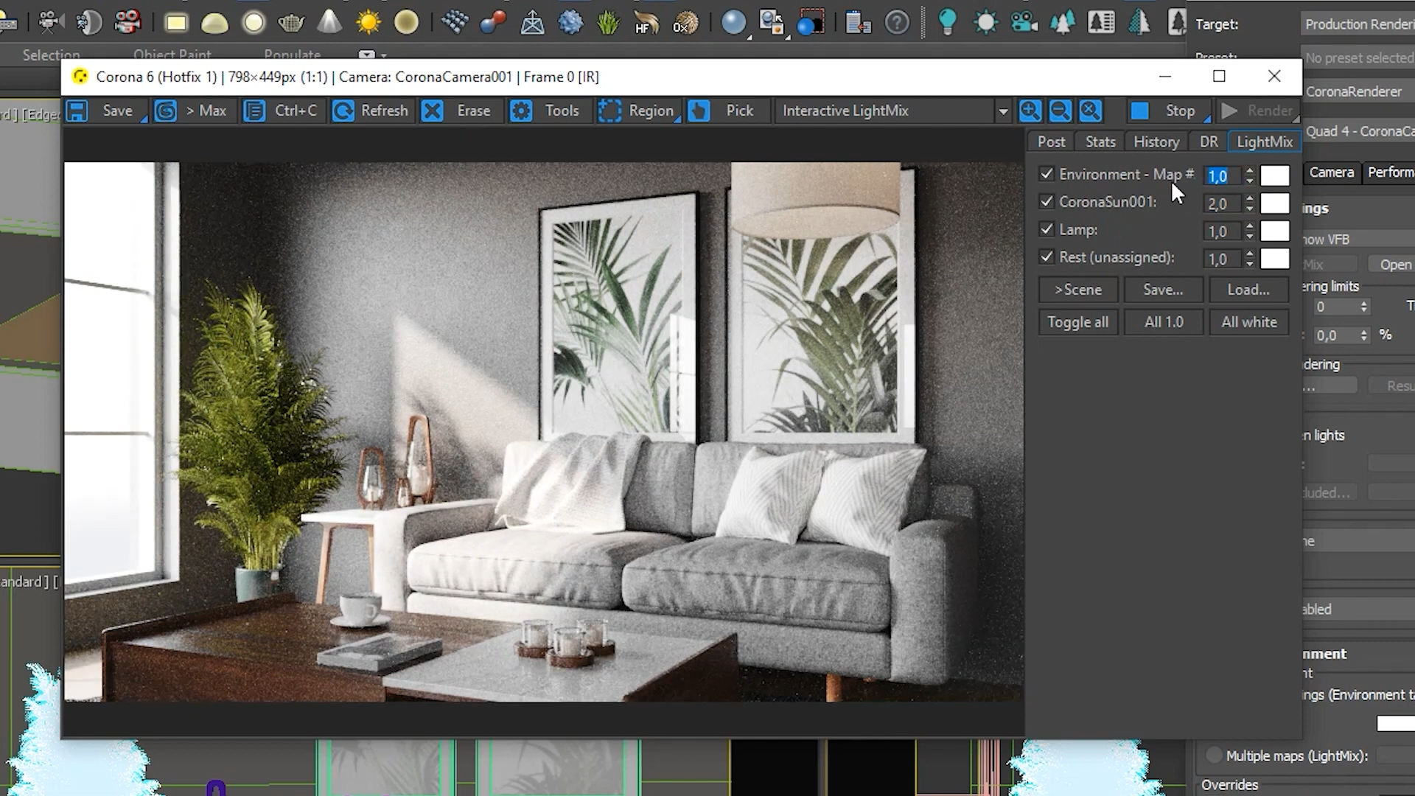Click the blue material sphere icon
The width and height of the screenshot is (1415, 796).
coord(733,23)
